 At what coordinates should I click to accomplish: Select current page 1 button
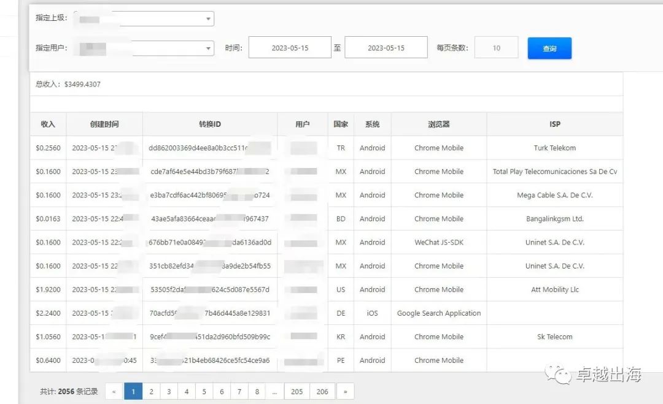tap(133, 392)
